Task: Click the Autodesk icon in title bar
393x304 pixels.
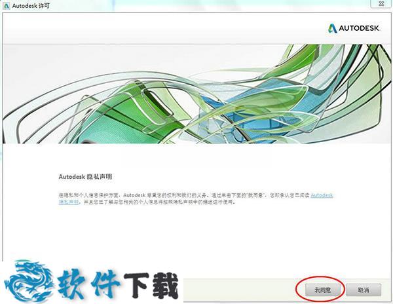Action: coord(6,5)
